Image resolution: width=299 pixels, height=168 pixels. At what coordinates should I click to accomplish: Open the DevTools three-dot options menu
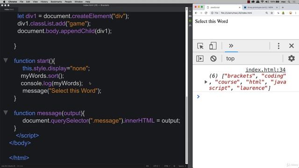tap(278, 46)
